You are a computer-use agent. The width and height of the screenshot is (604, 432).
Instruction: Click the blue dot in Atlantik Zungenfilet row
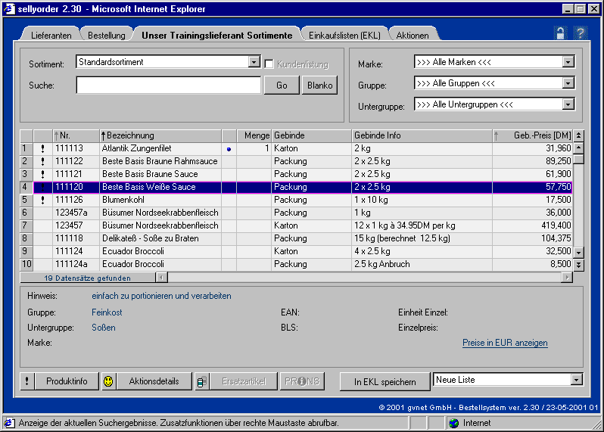tap(229, 149)
